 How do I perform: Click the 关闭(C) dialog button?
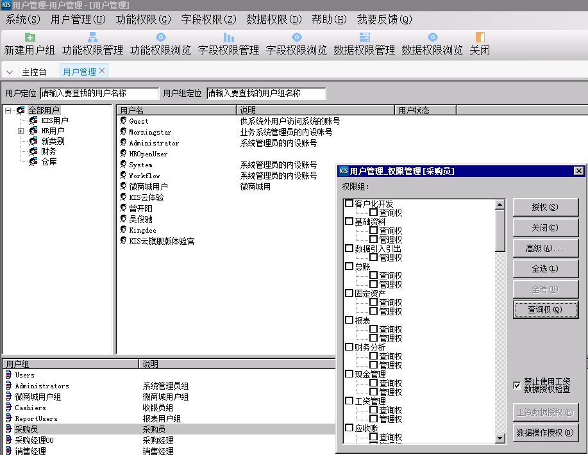click(545, 227)
